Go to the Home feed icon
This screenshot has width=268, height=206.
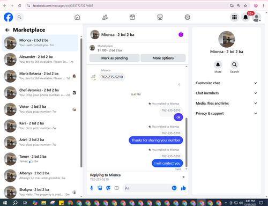[77, 17]
